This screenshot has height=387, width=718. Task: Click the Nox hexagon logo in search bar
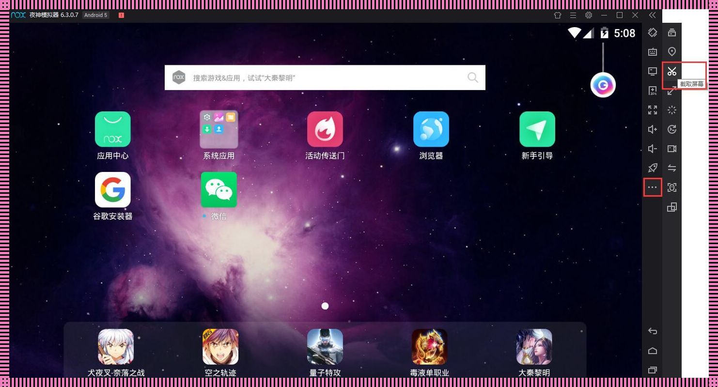click(x=179, y=77)
